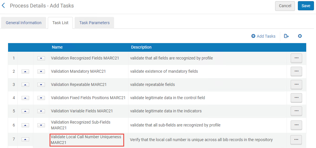Open row actions for Validation Variable Fields

296,111
